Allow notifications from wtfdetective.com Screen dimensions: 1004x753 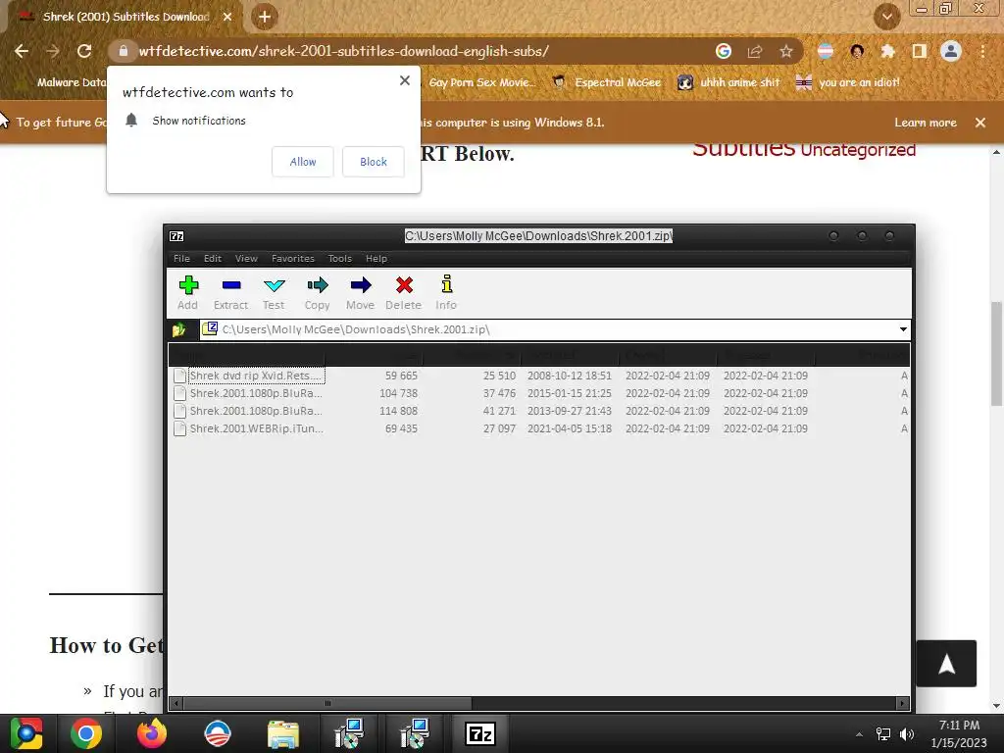point(303,162)
